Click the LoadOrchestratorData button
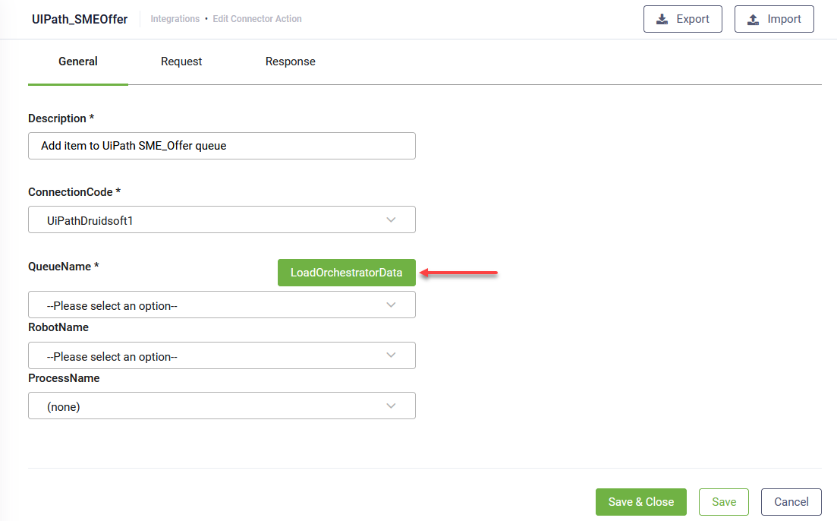This screenshot has width=837, height=521. coord(346,272)
